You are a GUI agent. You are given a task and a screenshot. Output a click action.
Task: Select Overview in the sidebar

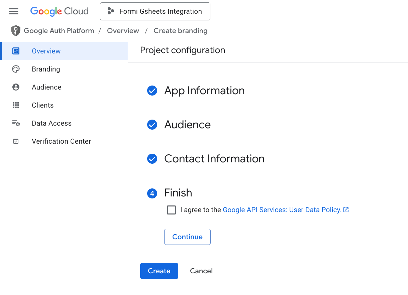click(64, 51)
